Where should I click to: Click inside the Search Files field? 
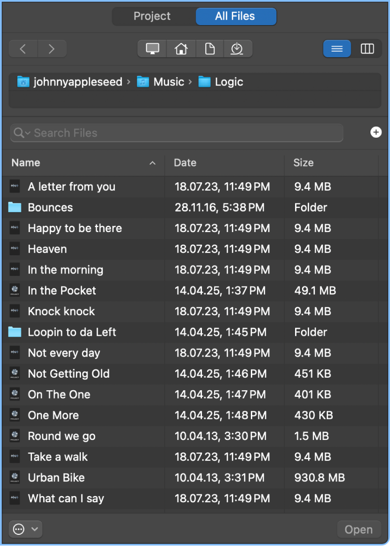[140, 133]
